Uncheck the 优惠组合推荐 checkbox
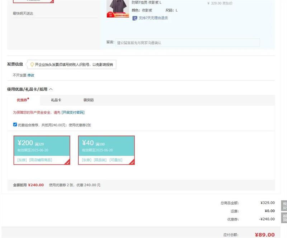 (x=15, y=125)
